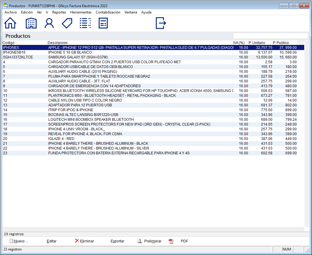Click the new document icon beside Nuevo
This screenshot has width=312, height=255.
[x=11, y=241]
